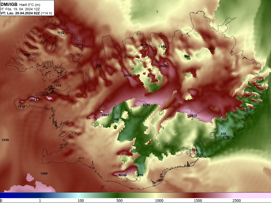271x203 pixels.
Task: Click the map value 1285
Action: (x=57, y=86)
